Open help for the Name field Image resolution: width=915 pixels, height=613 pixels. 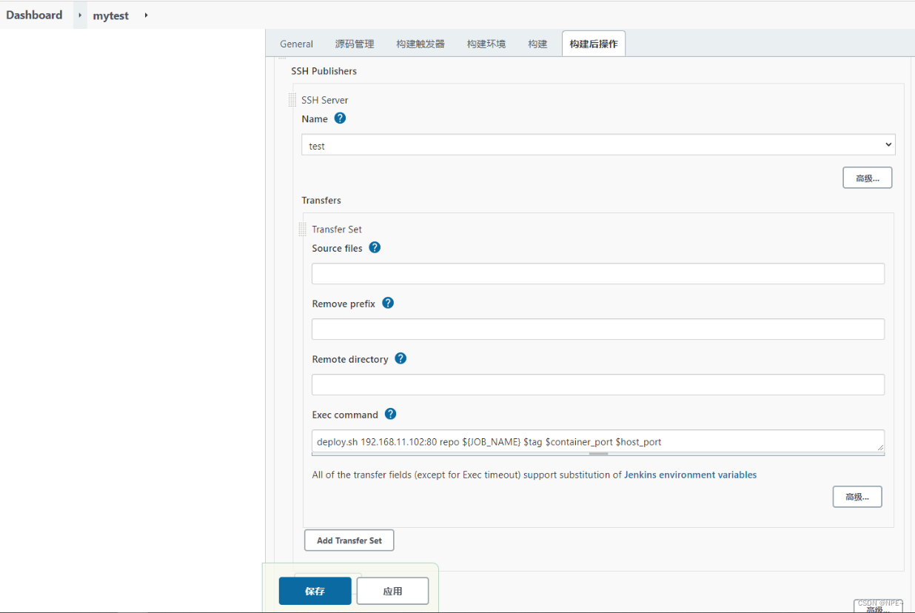coord(340,118)
